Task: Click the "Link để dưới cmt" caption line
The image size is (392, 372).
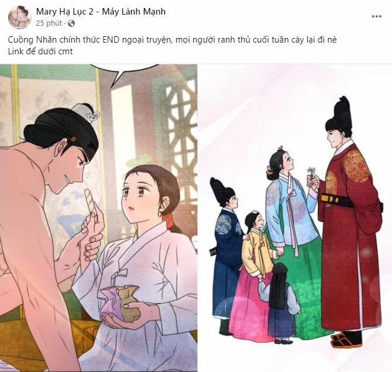Action: pyautogui.click(x=40, y=51)
